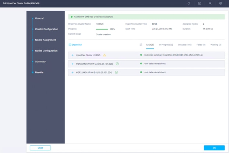Expand the WZP22440AWG HX-E-2 row
The image size is (229, 153).
point(73,64)
